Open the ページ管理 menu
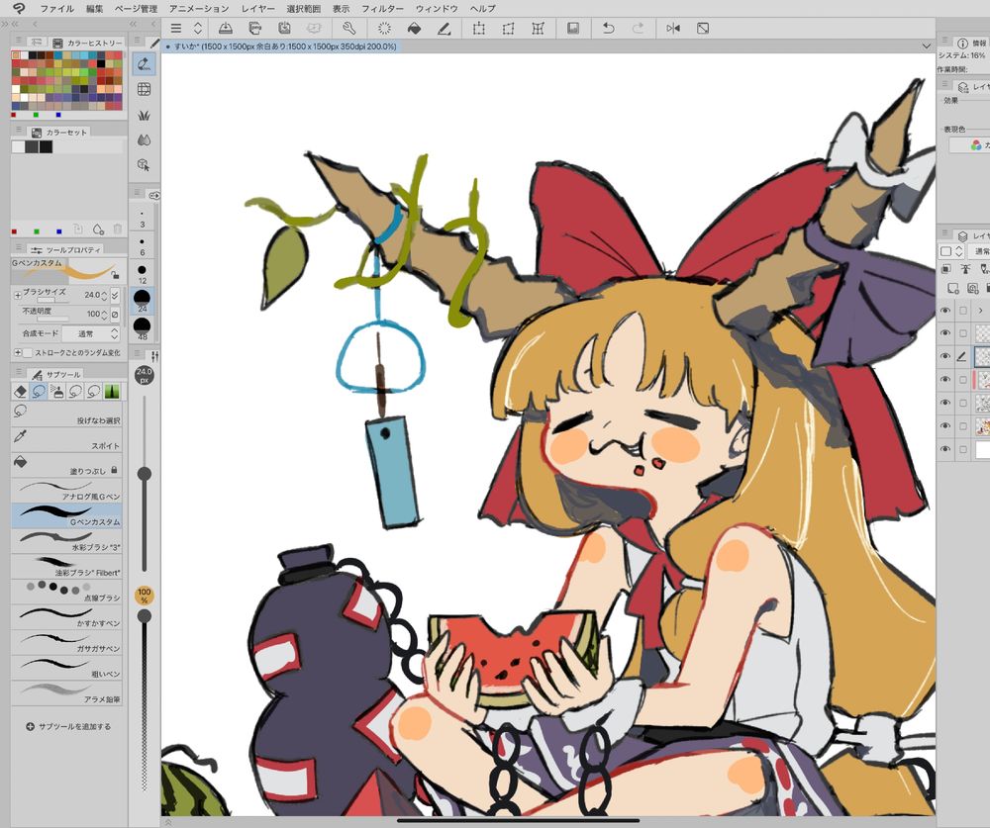The image size is (990, 828). [136, 9]
